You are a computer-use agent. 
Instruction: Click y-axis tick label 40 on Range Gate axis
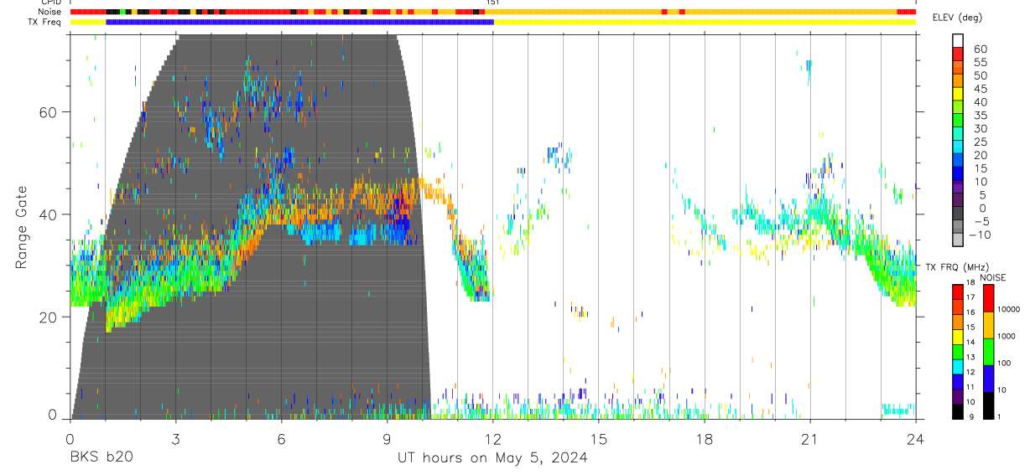pos(48,214)
